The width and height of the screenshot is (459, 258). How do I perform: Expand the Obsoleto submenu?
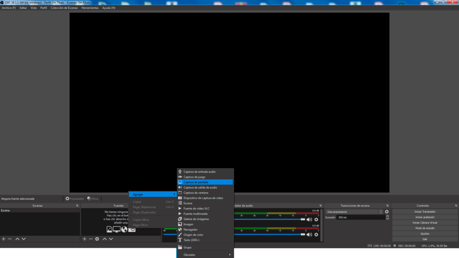point(205,255)
